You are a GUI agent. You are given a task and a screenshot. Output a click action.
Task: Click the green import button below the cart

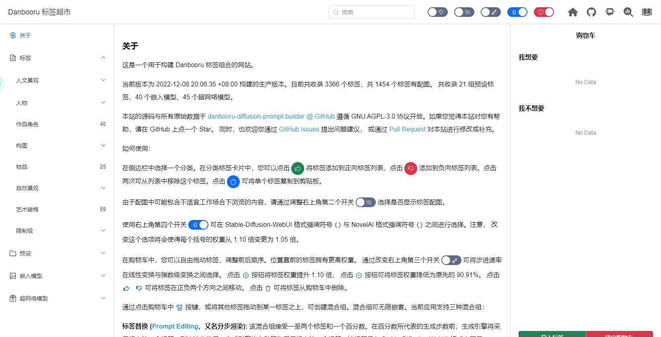(552, 334)
